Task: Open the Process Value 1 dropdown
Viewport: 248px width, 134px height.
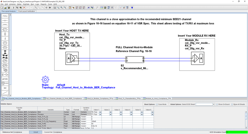Action: (x=100, y=114)
